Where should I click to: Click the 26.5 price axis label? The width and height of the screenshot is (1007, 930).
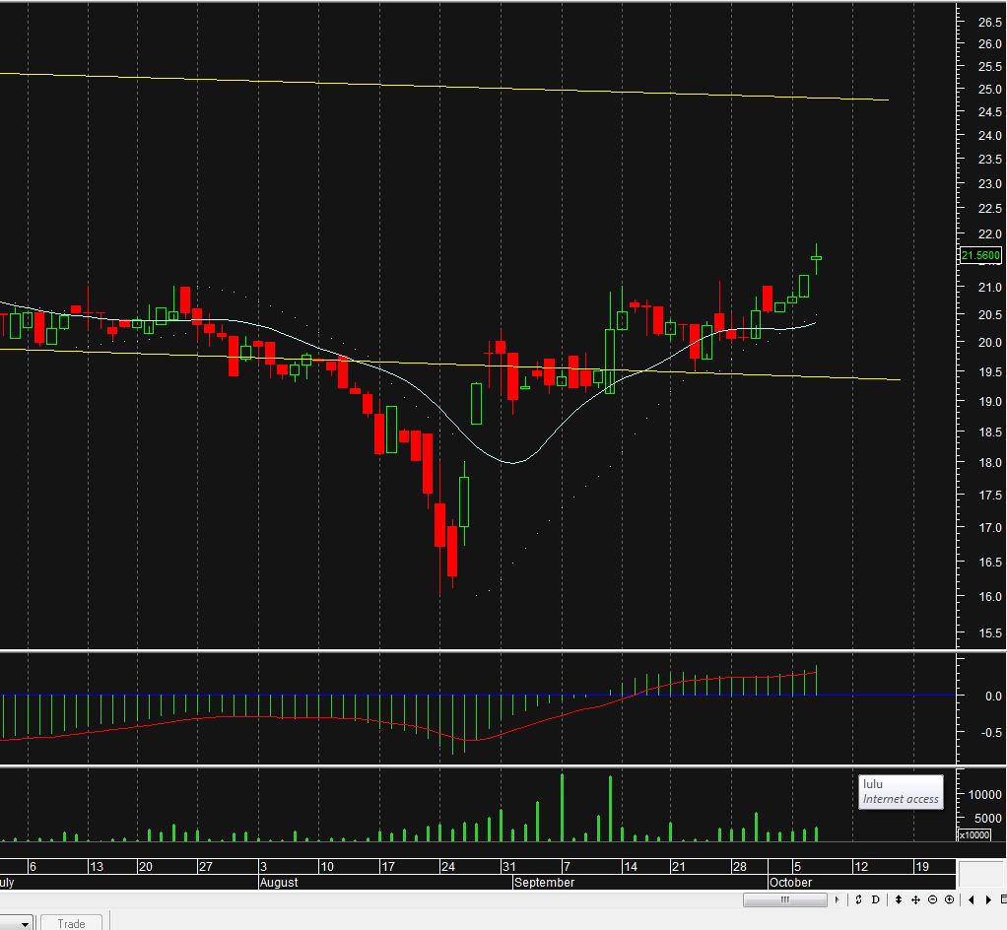(989, 23)
